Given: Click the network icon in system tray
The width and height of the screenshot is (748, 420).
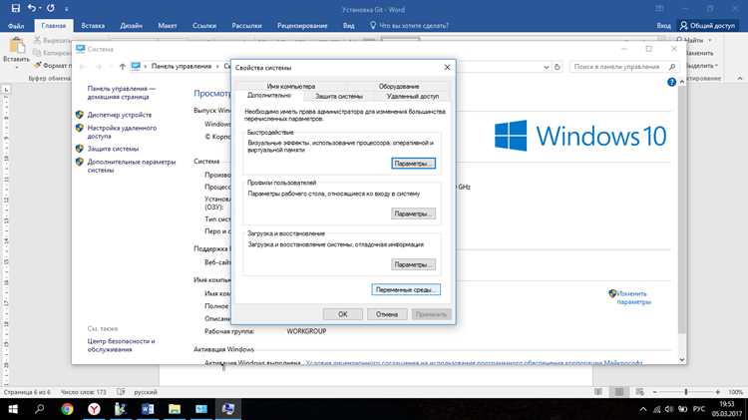Looking at the screenshot, I should point(657,409).
